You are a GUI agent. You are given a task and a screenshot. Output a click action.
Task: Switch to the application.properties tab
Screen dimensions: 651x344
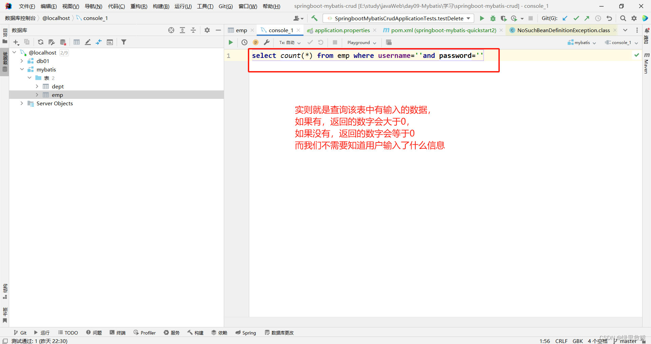click(x=342, y=30)
